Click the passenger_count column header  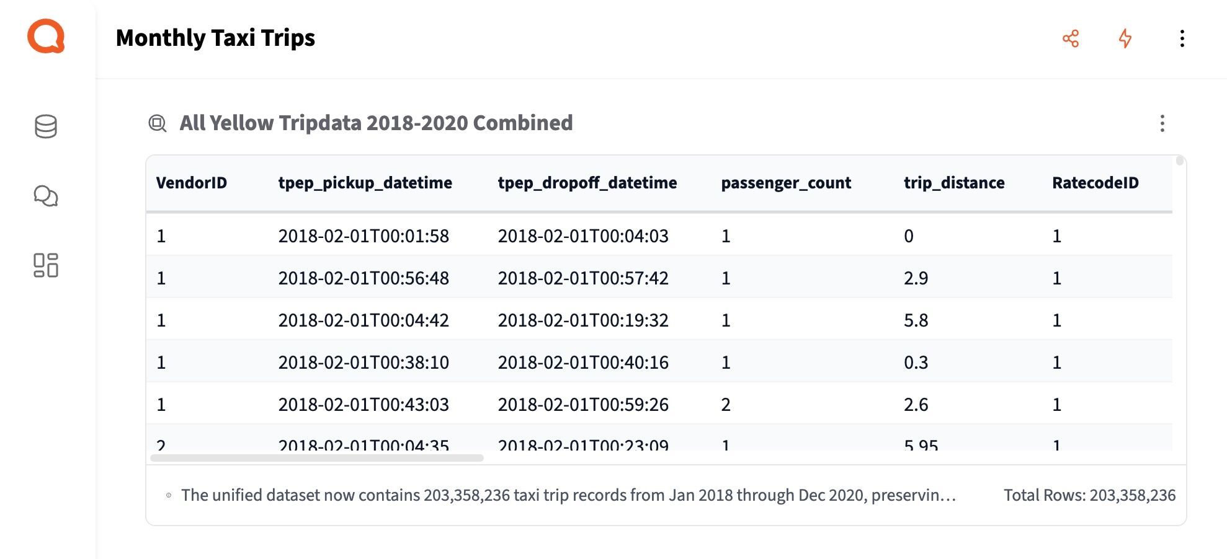pos(786,183)
